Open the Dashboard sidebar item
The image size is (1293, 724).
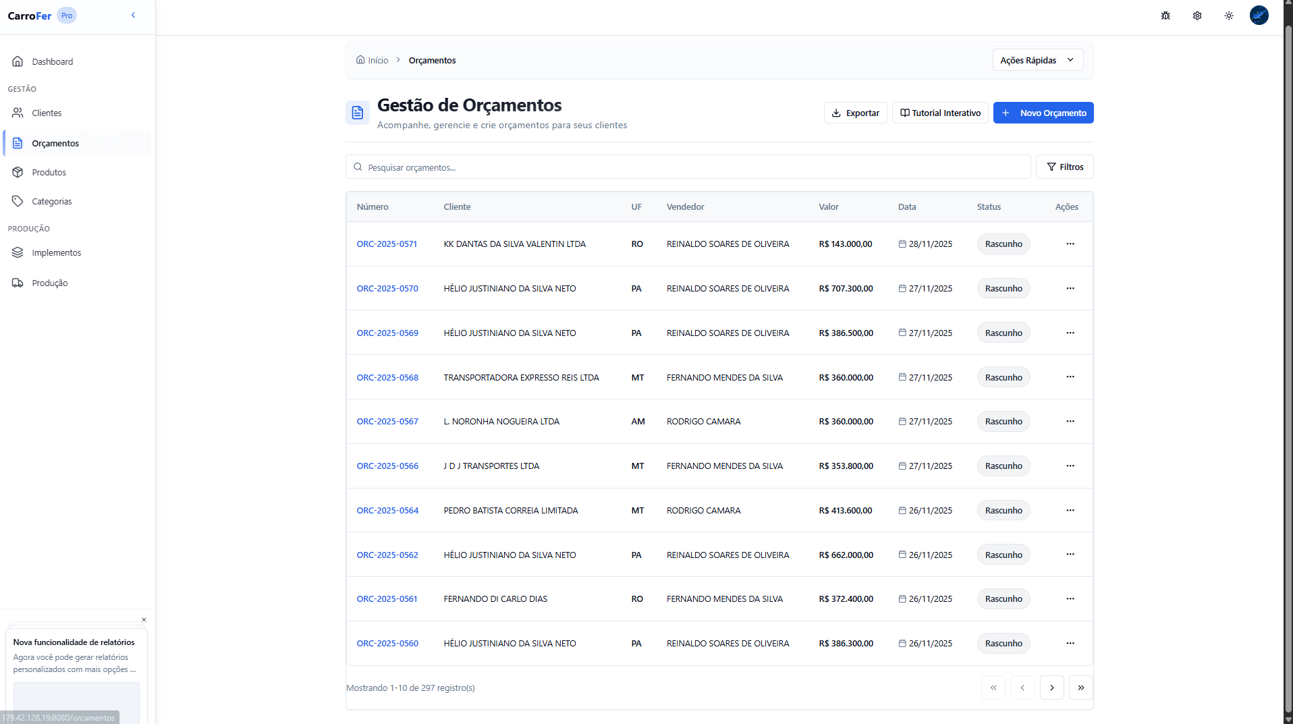[x=52, y=61]
